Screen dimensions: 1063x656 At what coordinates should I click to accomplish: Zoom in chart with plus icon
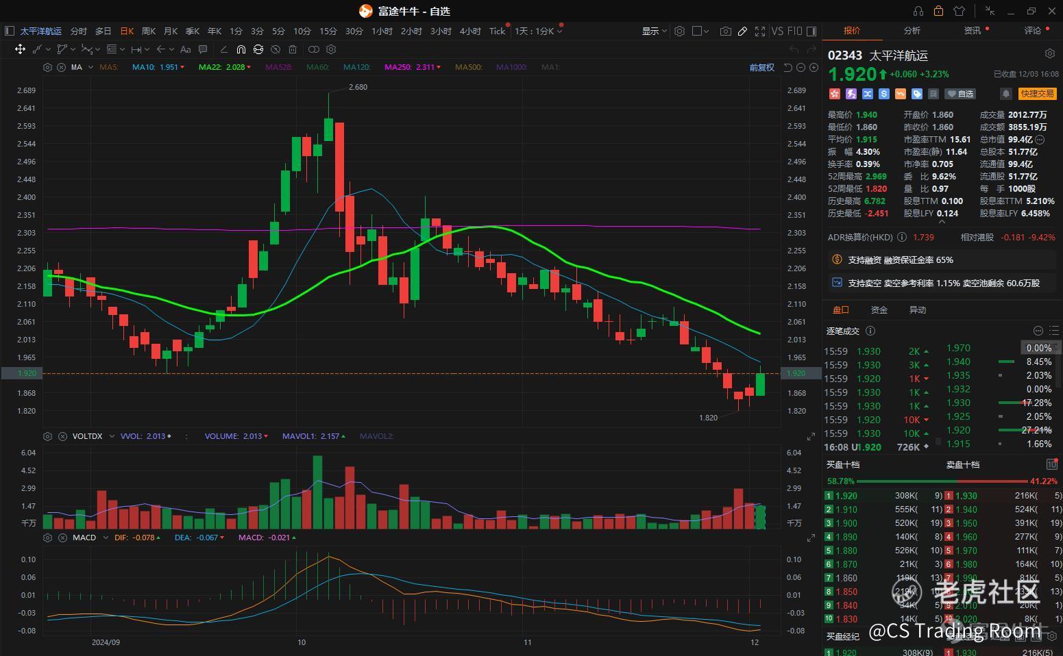(814, 67)
